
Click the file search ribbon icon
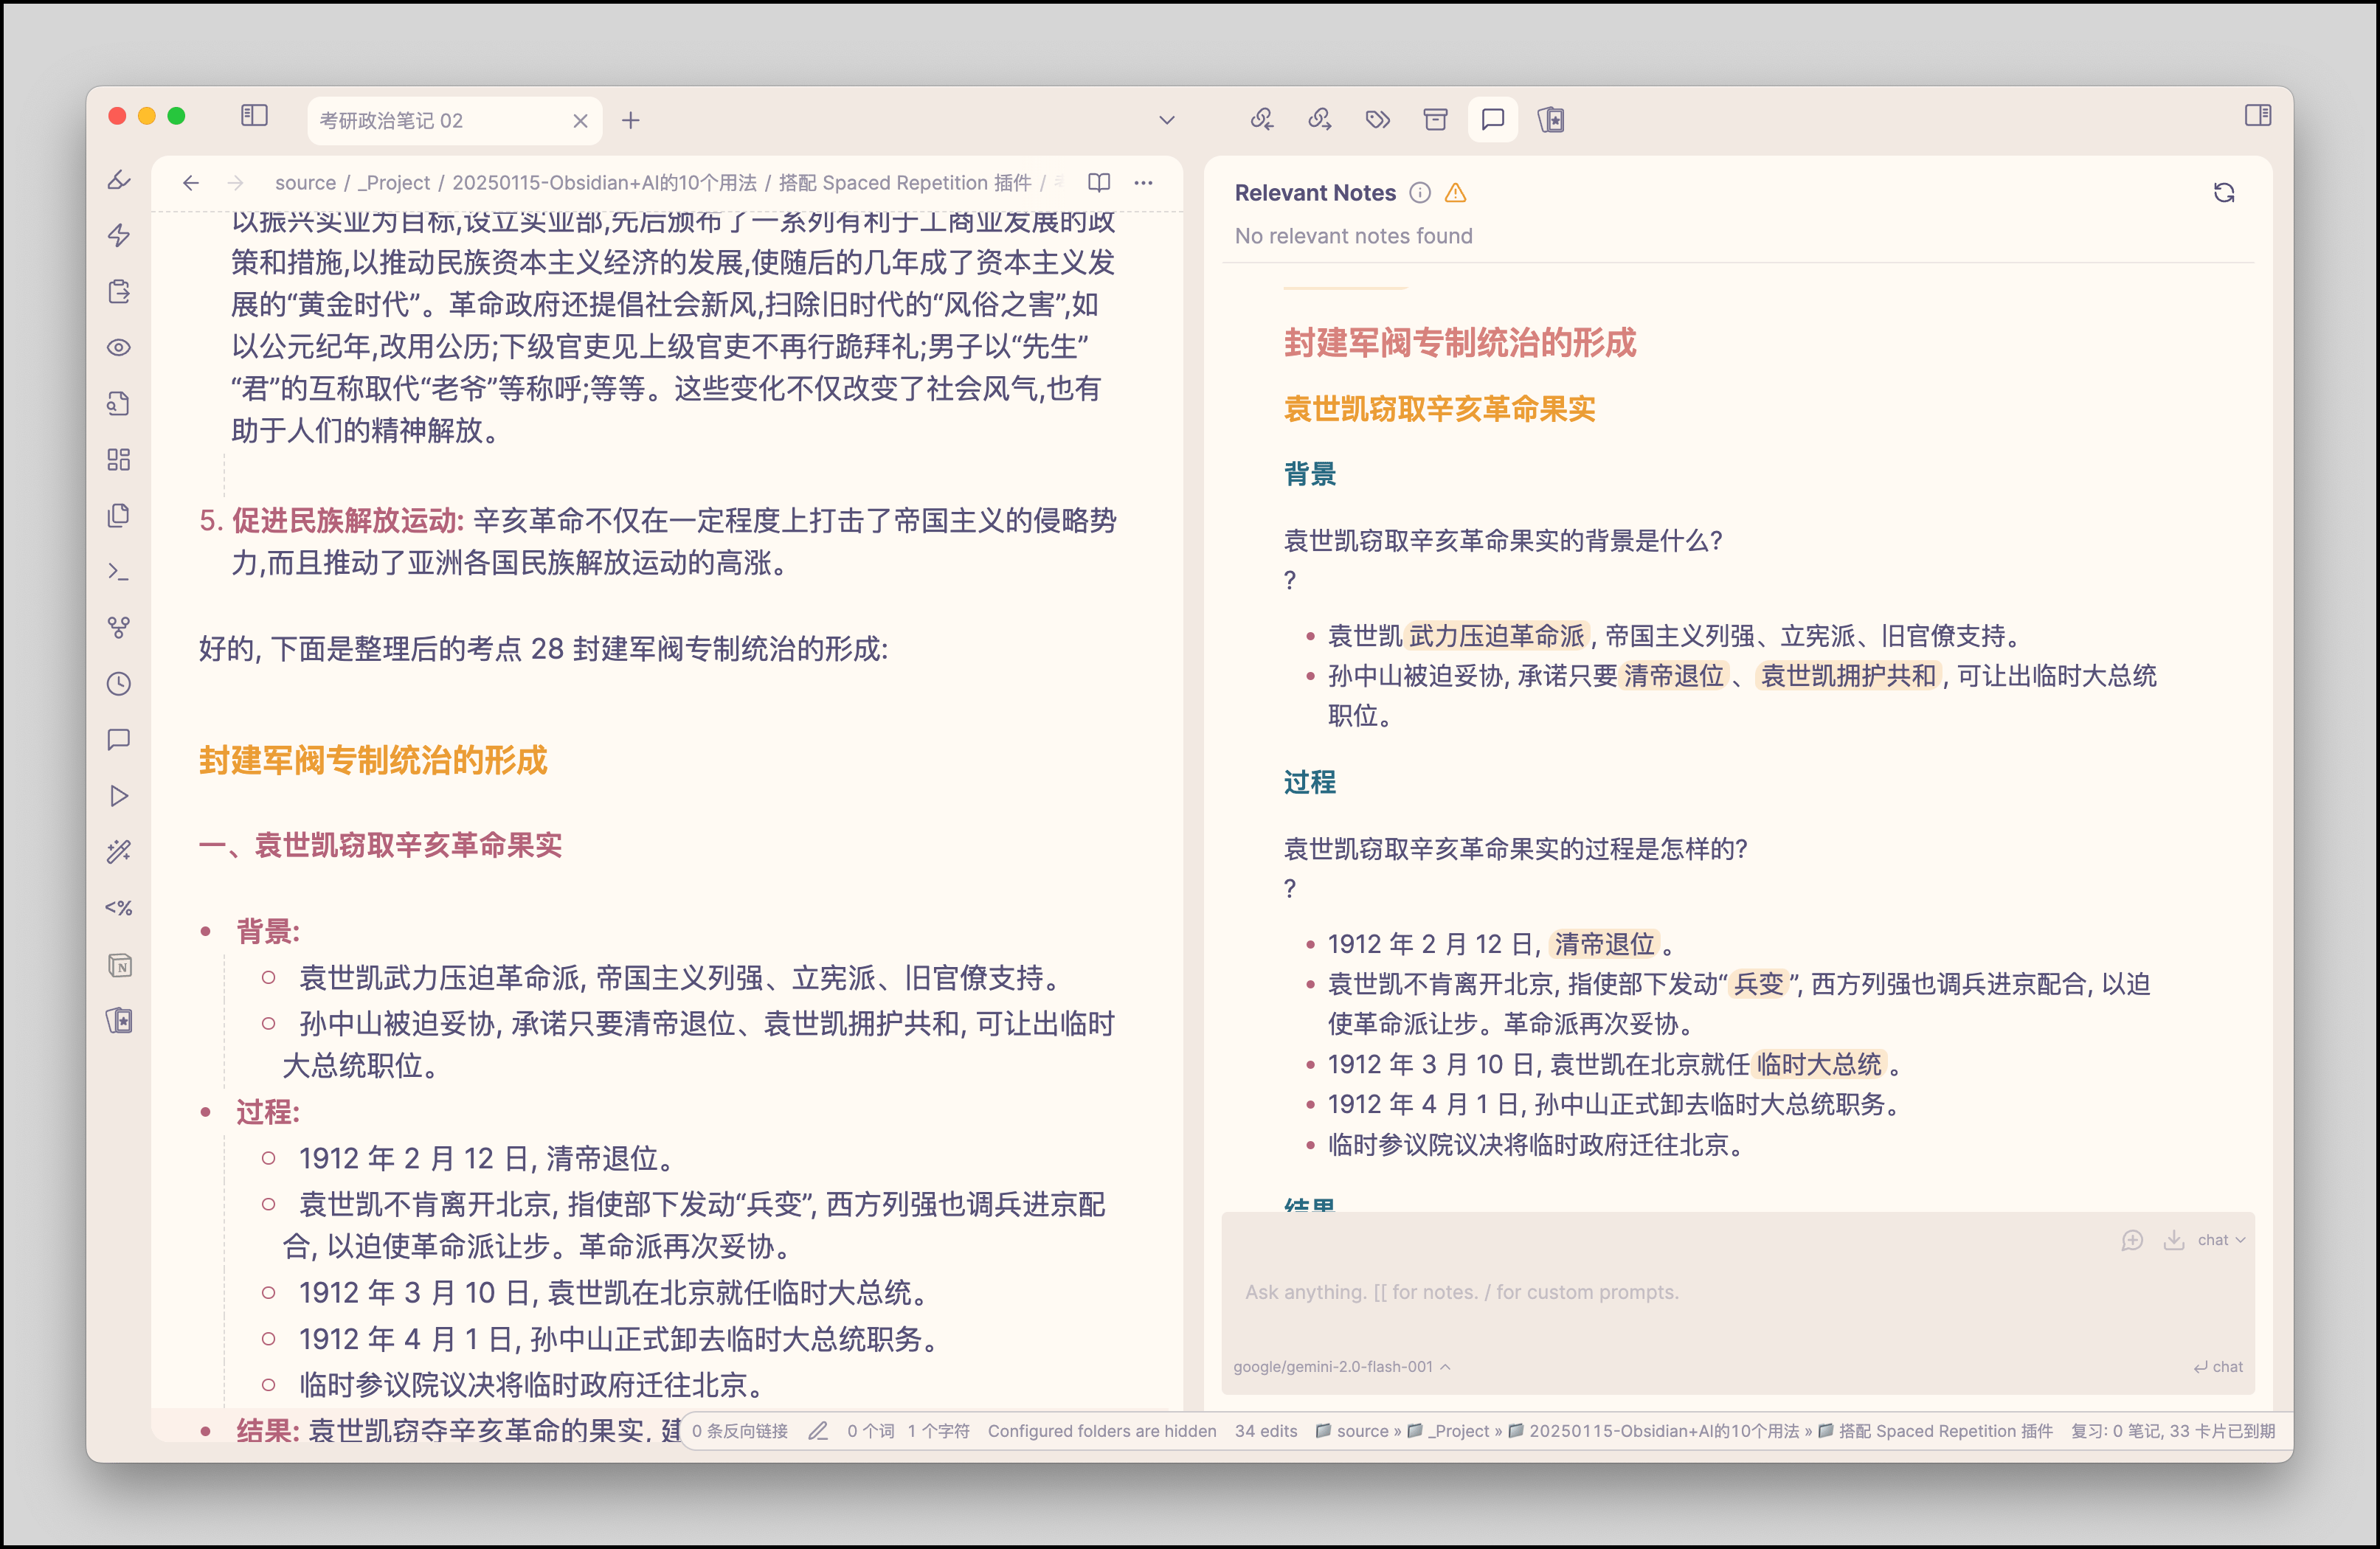point(119,404)
